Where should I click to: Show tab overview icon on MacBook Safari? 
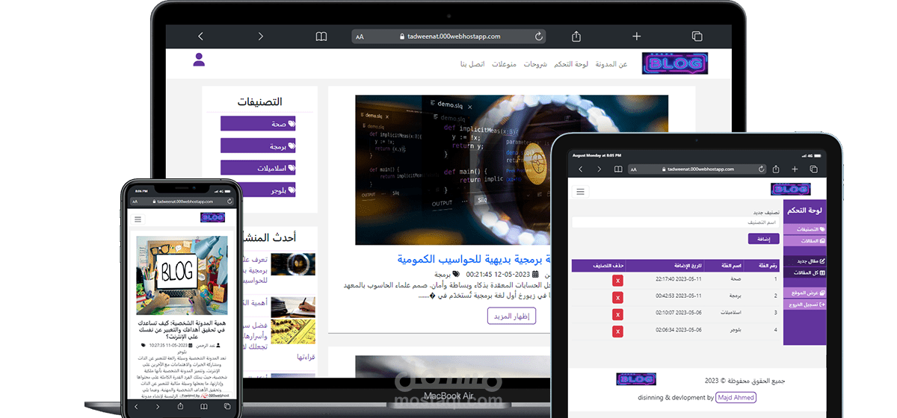click(x=697, y=36)
